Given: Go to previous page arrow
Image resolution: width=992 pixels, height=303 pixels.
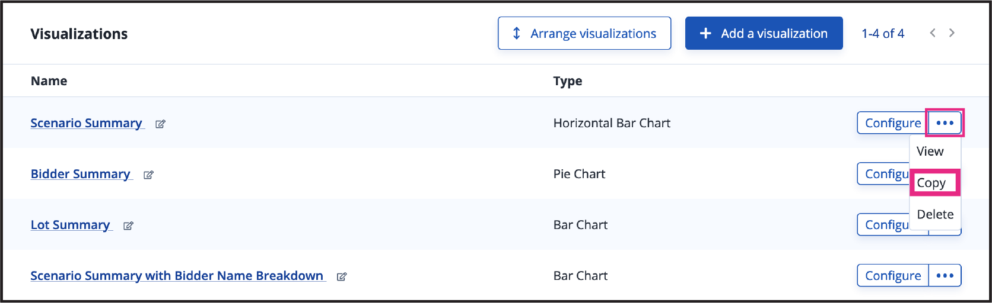Looking at the screenshot, I should click(x=933, y=33).
